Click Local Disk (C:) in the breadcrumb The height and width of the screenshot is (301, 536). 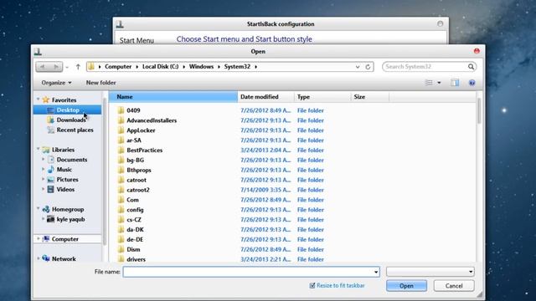click(160, 67)
